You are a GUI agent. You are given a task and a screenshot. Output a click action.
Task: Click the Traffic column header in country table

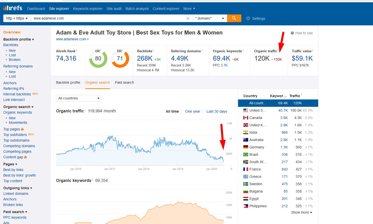click(x=295, y=96)
